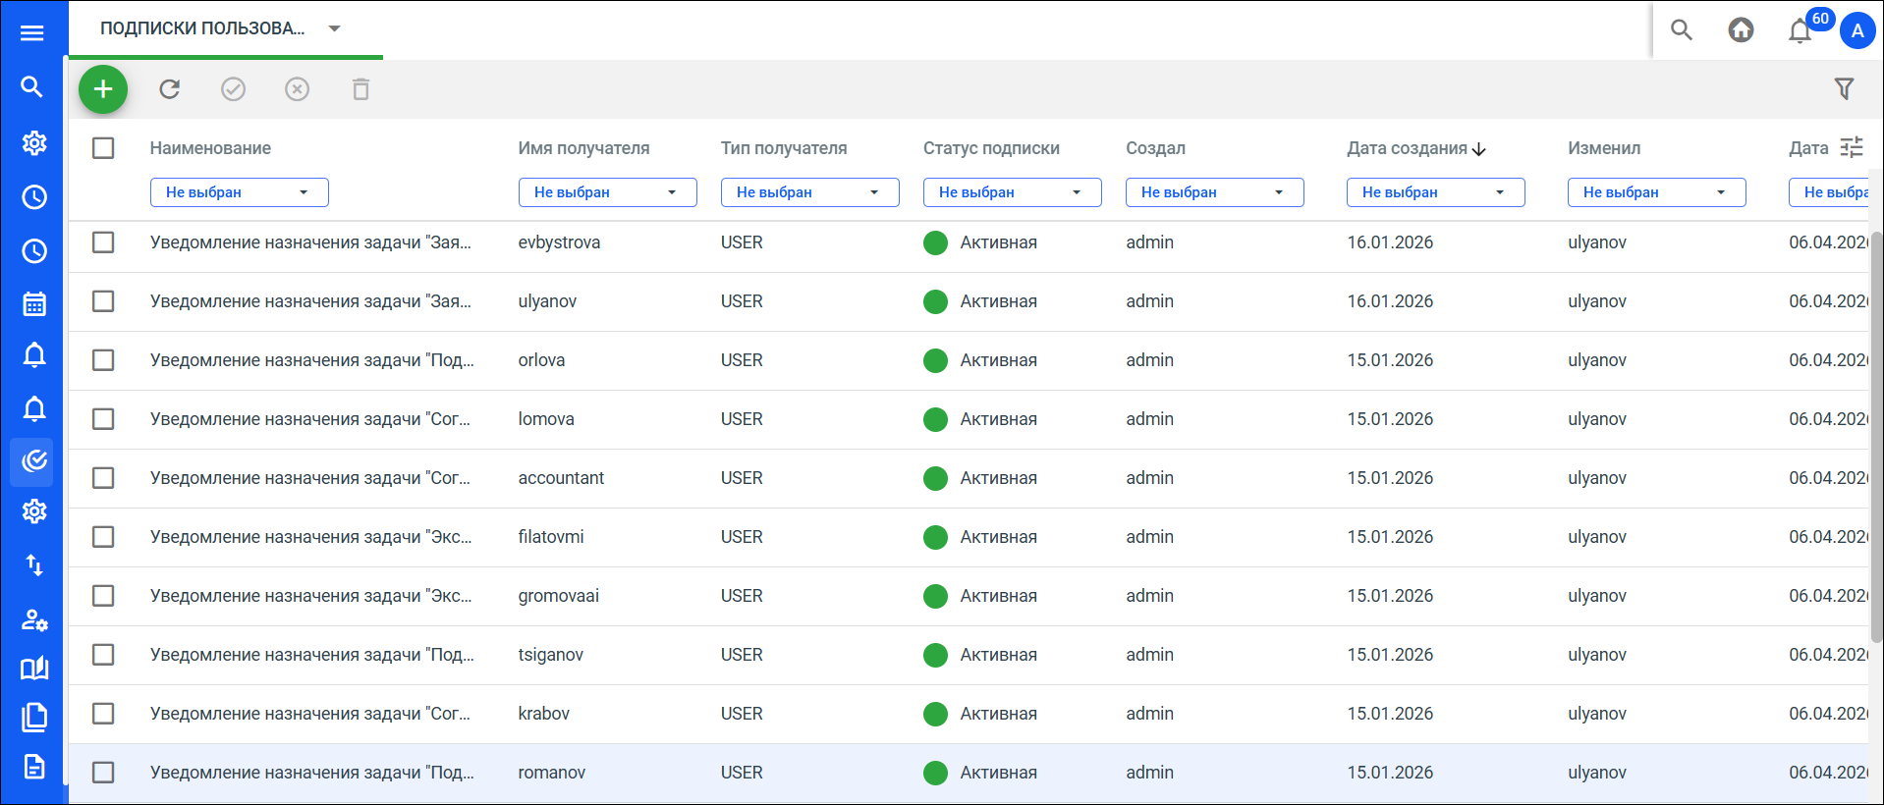Open the romanov subscription row name
The image size is (1884, 805).
[311, 773]
